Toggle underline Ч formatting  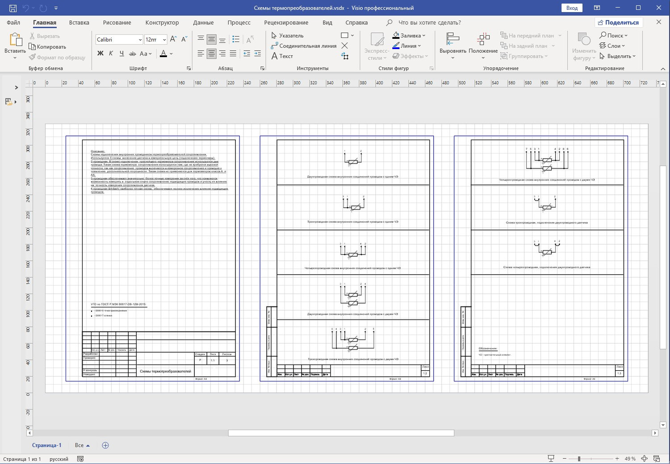point(121,54)
